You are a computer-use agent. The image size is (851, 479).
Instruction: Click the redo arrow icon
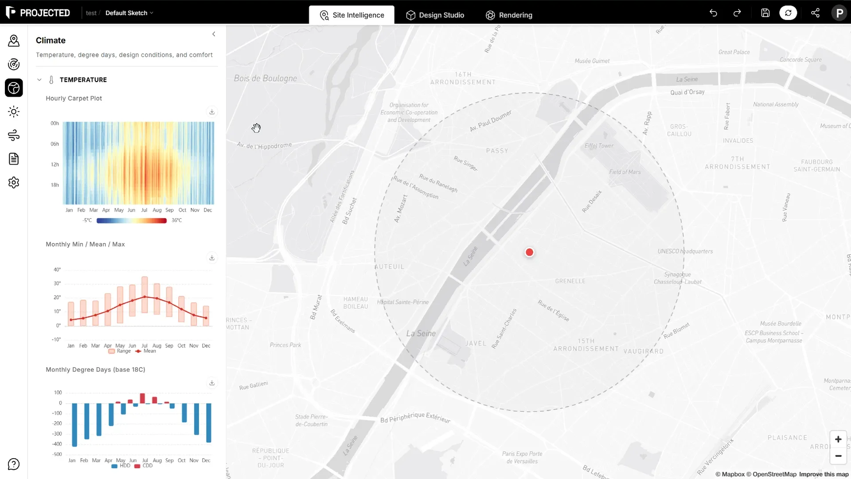(737, 13)
